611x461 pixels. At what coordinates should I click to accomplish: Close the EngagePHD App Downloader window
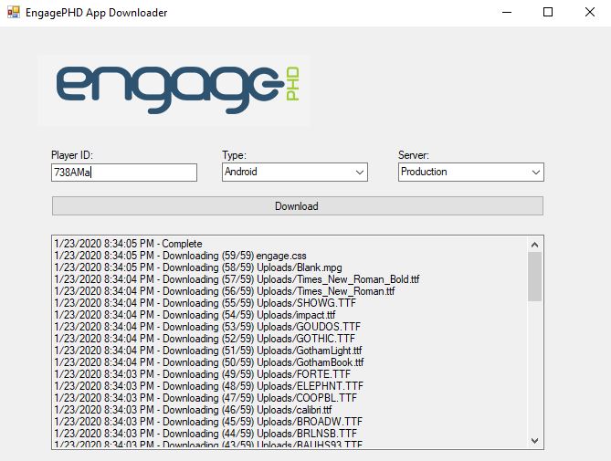[589, 13]
